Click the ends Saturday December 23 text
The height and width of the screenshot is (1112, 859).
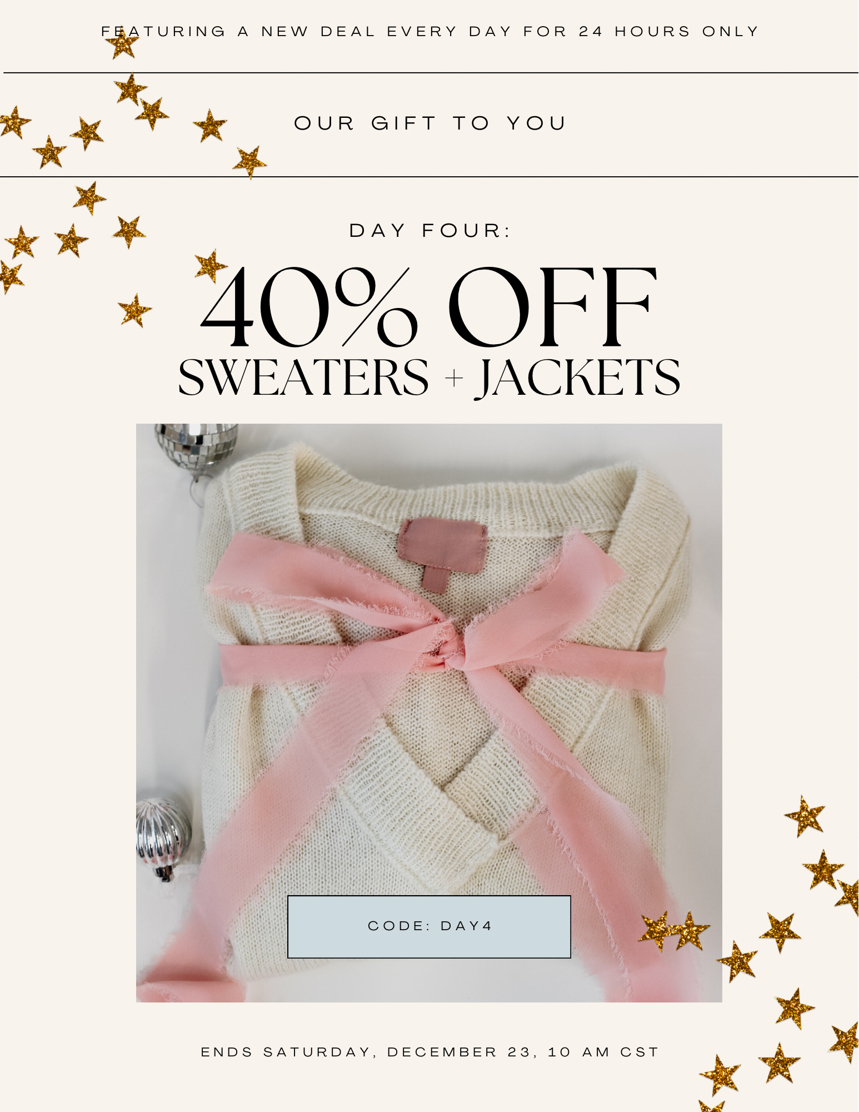pyautogui.click(x=429, y=1052)
